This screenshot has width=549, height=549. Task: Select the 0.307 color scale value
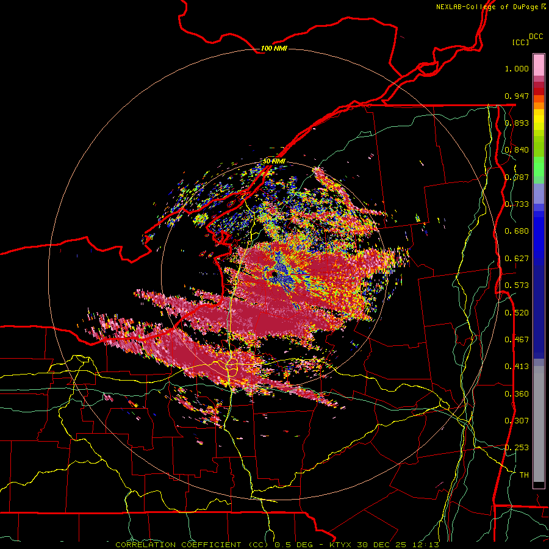tap(517, 421)
